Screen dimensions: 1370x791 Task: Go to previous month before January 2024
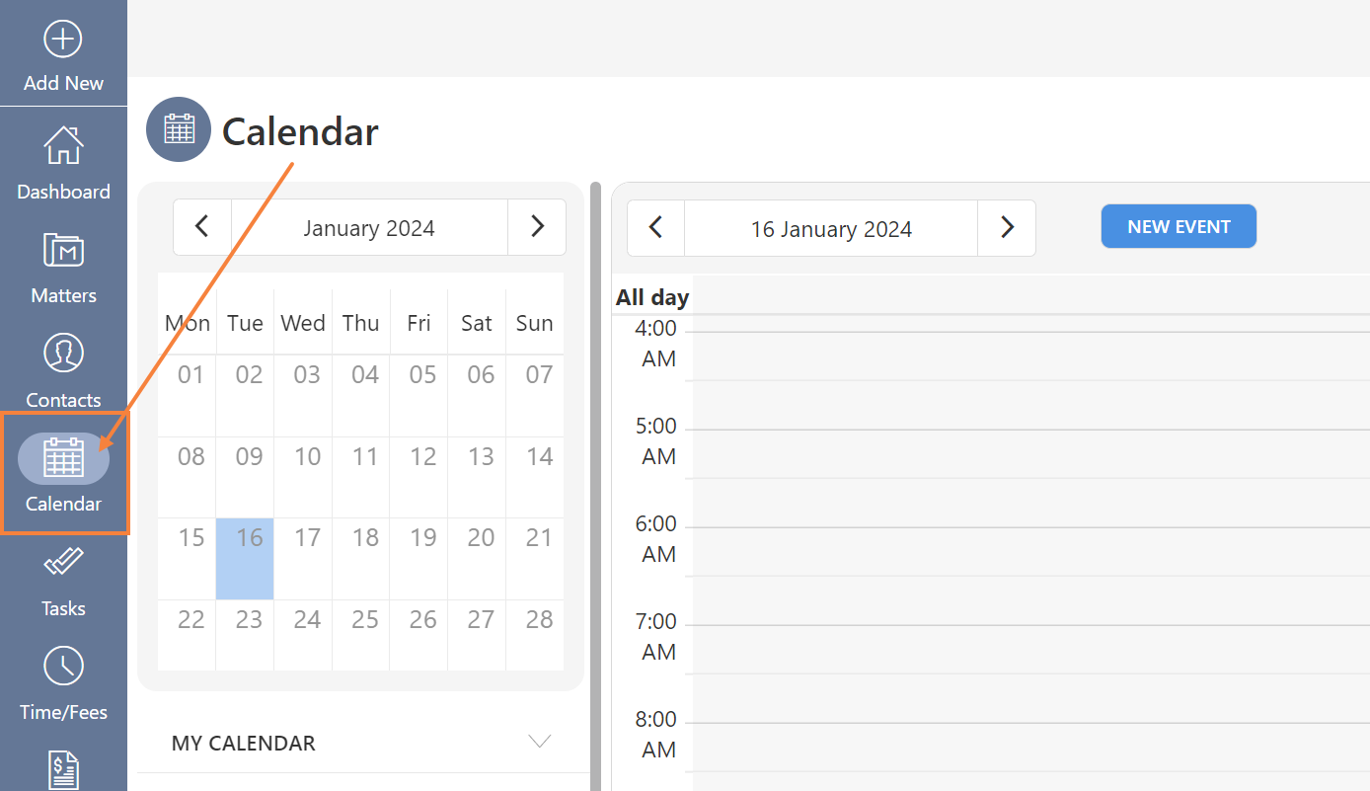click(x=202, y=227)
